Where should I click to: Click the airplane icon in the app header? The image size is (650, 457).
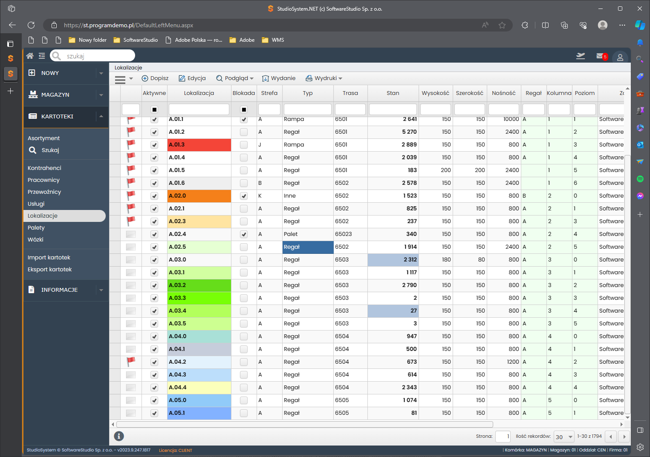[x=581, y=56]
